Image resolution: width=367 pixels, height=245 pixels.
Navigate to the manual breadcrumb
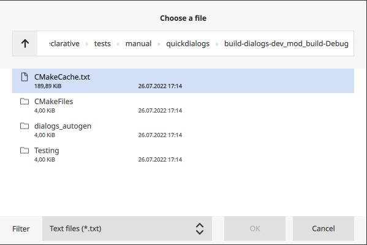click(138, 43)
